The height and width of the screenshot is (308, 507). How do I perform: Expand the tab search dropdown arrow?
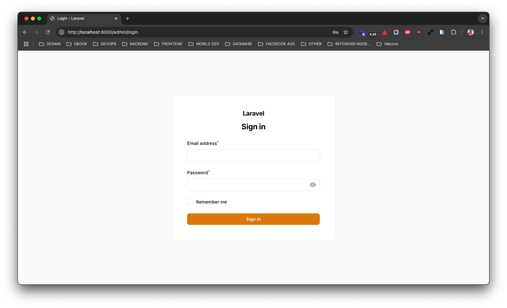(482, 18)
